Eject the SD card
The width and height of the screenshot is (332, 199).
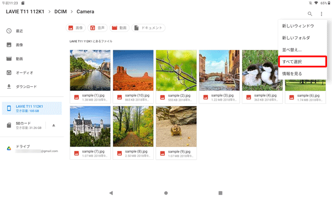click(54, 125)
